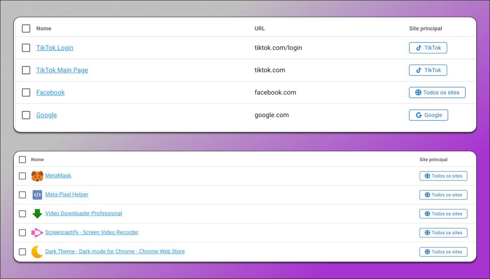Click Todos os sites for MetaMask
The width and height of the screenshot is (490, 279).
(443, 176)
